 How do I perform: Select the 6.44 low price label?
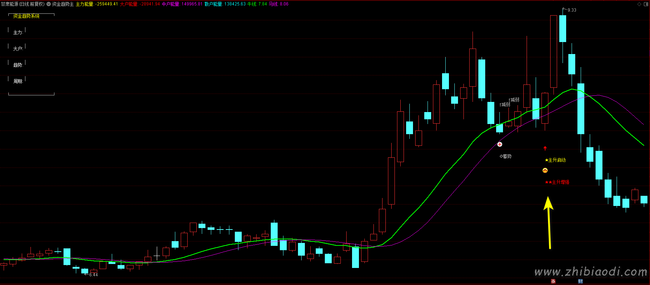click(x=93, y=275)
